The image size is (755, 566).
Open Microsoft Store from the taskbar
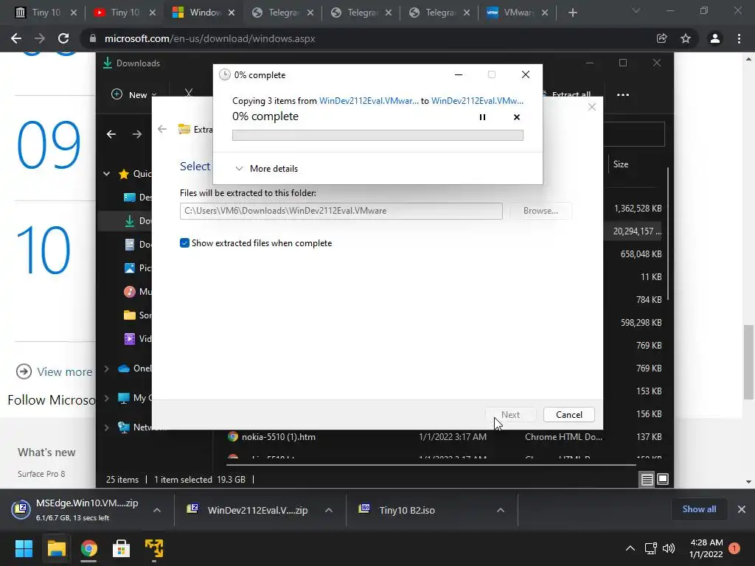tap(122, 548)
